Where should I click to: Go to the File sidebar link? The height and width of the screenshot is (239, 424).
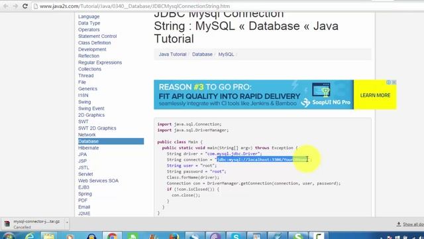(82, 82)
